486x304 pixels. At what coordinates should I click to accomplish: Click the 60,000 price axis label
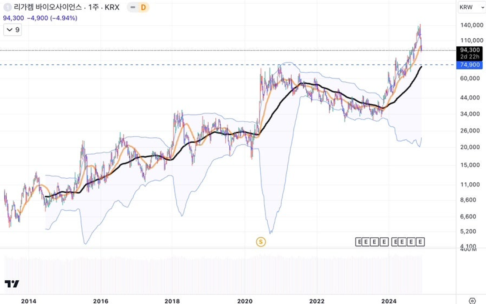(470, 78)
